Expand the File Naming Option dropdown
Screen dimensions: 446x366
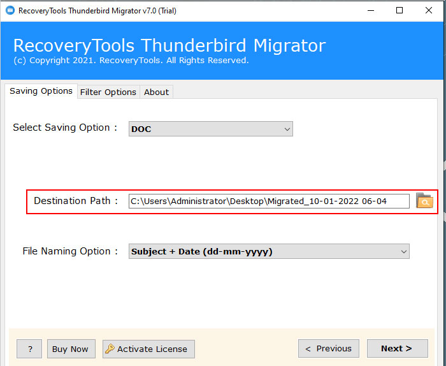[x=269, y=251]
